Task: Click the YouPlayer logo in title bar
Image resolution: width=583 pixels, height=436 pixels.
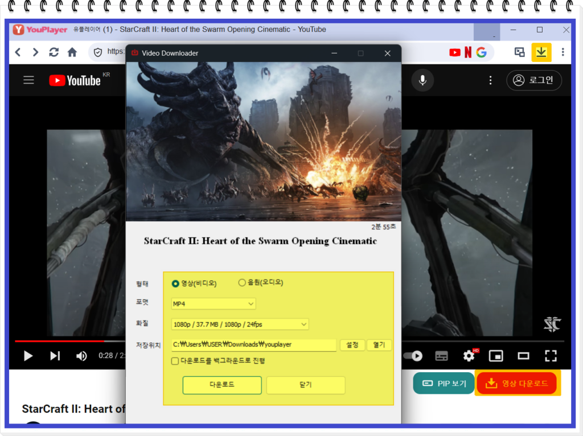Action: click(x=40, y=30)
